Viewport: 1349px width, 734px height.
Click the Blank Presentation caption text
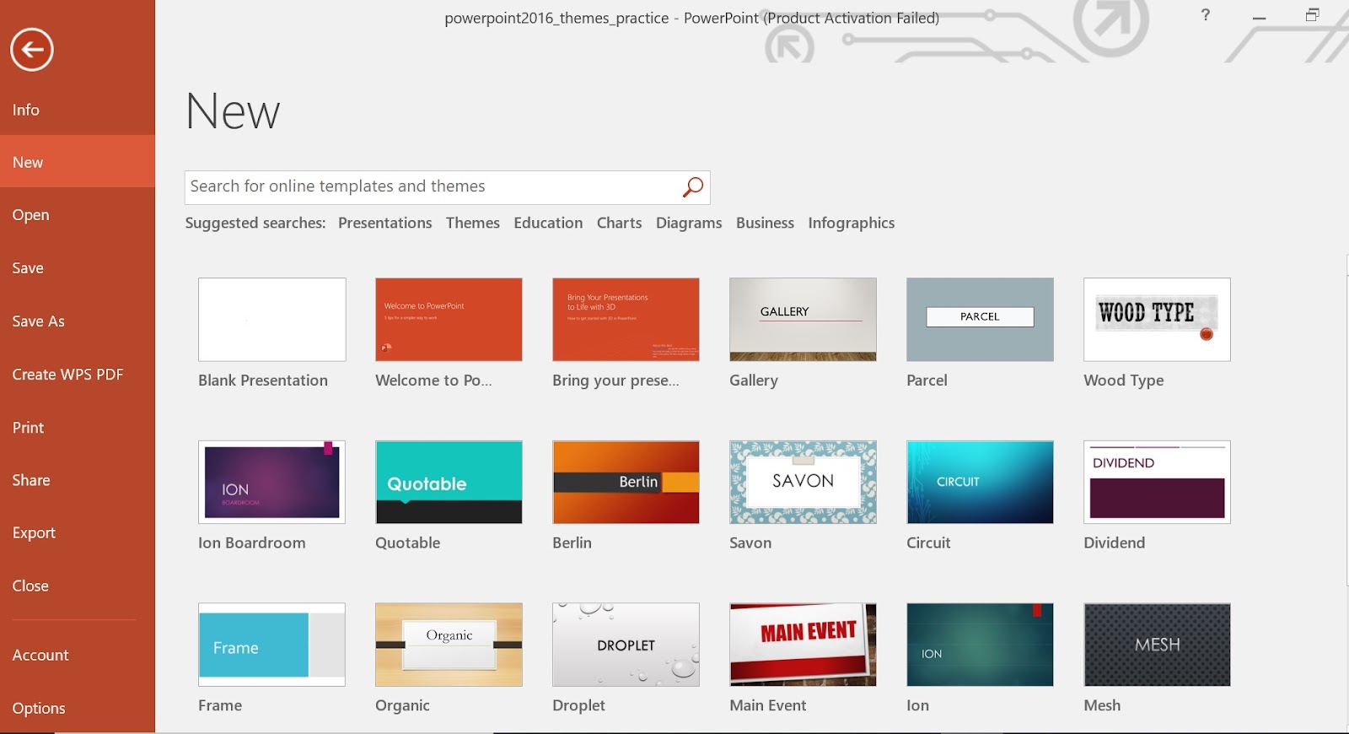(263, 380)
